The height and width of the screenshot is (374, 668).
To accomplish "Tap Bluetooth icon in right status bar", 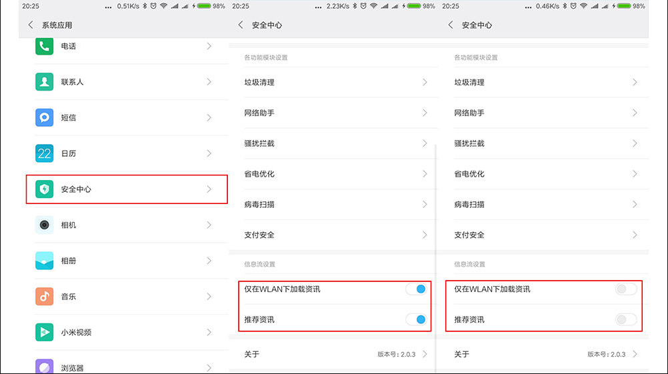I will pos(565,6).
